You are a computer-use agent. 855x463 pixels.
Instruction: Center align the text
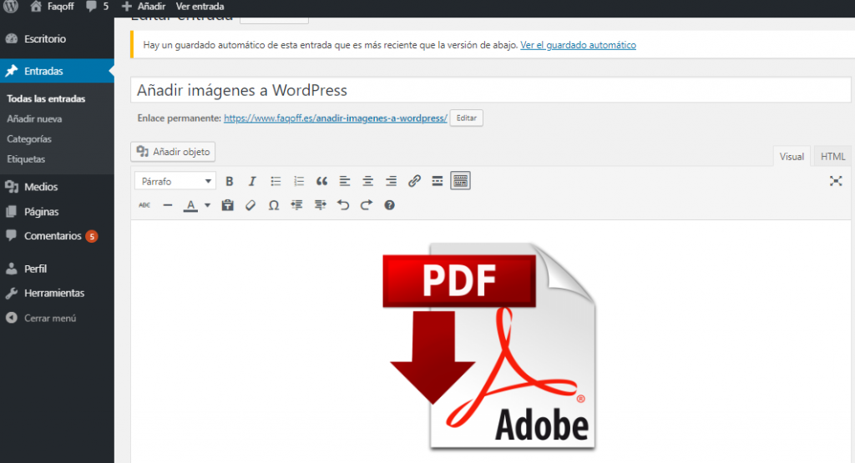pos(368,181)
